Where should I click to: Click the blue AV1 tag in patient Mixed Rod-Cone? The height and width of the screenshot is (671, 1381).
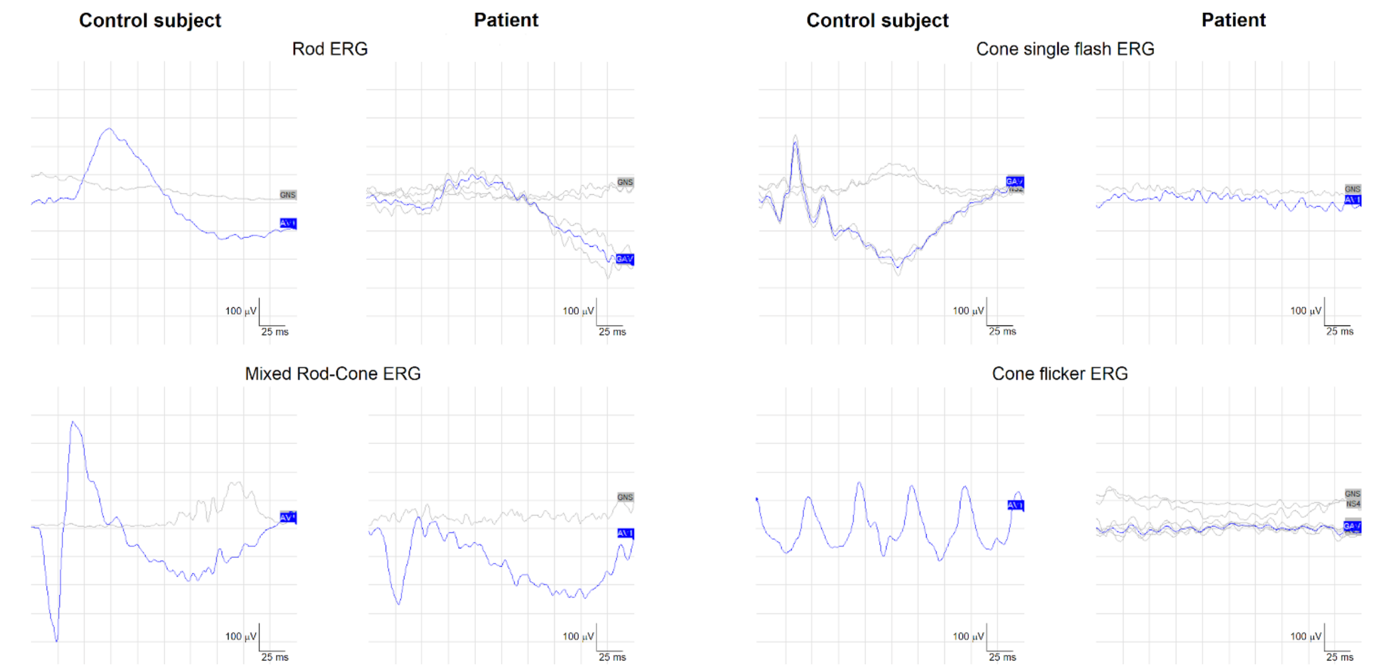625,533
